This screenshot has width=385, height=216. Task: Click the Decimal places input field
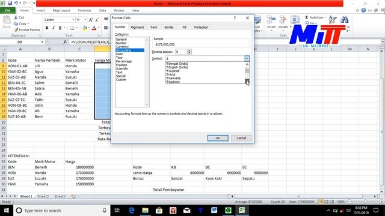[x=181, y=52]
